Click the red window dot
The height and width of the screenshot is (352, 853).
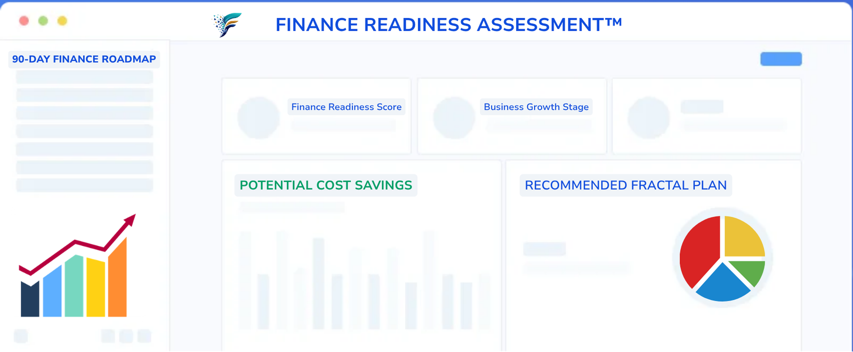24,21
